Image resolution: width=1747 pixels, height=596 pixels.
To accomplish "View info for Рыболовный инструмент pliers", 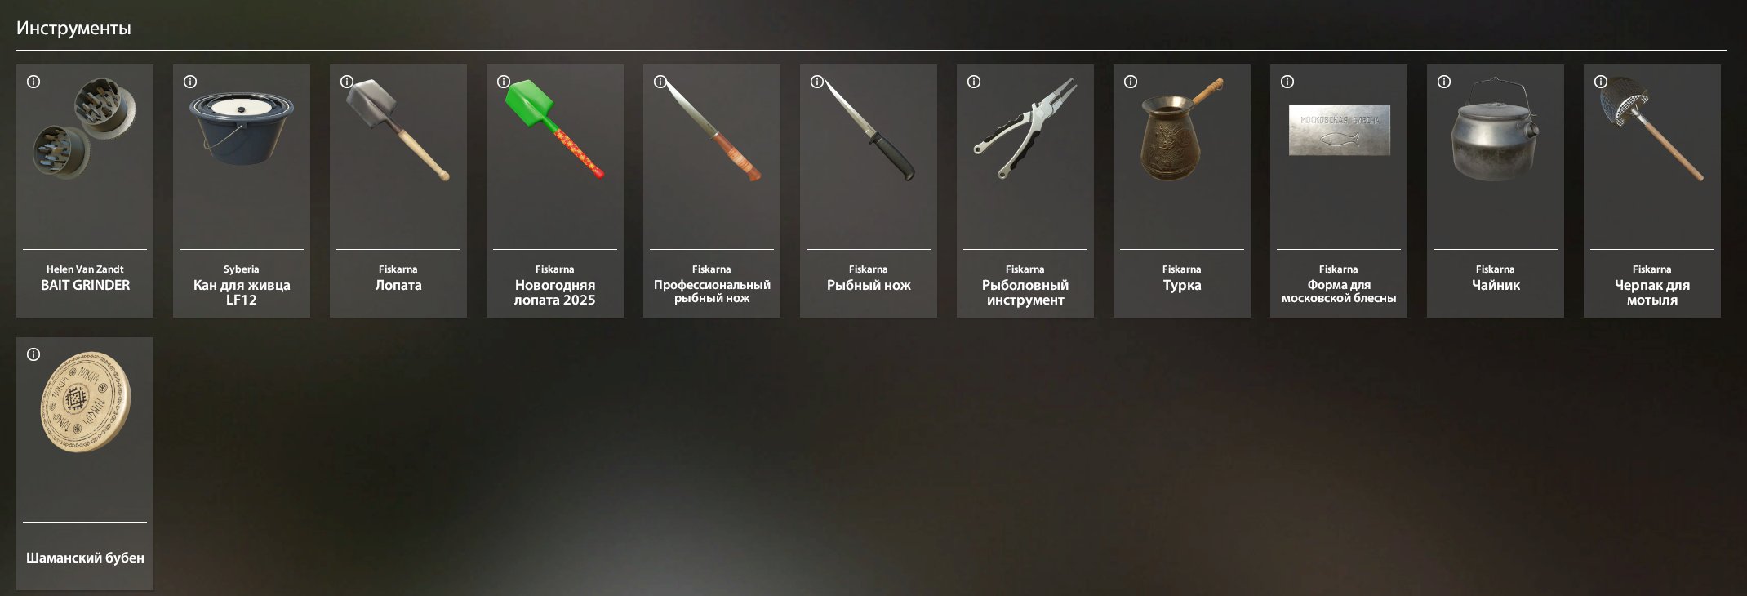I will (x=974, y=82).
